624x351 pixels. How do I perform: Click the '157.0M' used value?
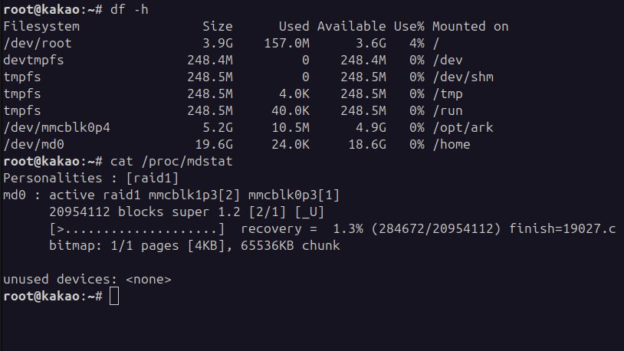[287, 44]
